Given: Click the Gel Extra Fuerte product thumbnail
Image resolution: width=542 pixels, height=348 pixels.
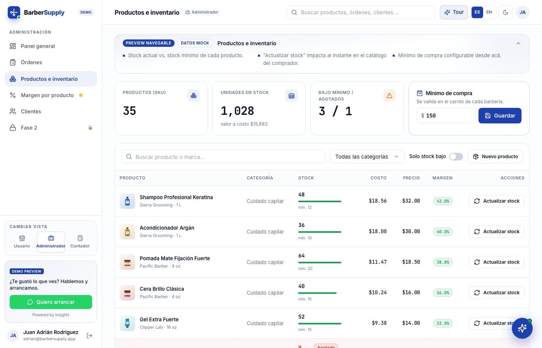Looking at the screenshot, I should pyautogui.click(x=127, y=323).
